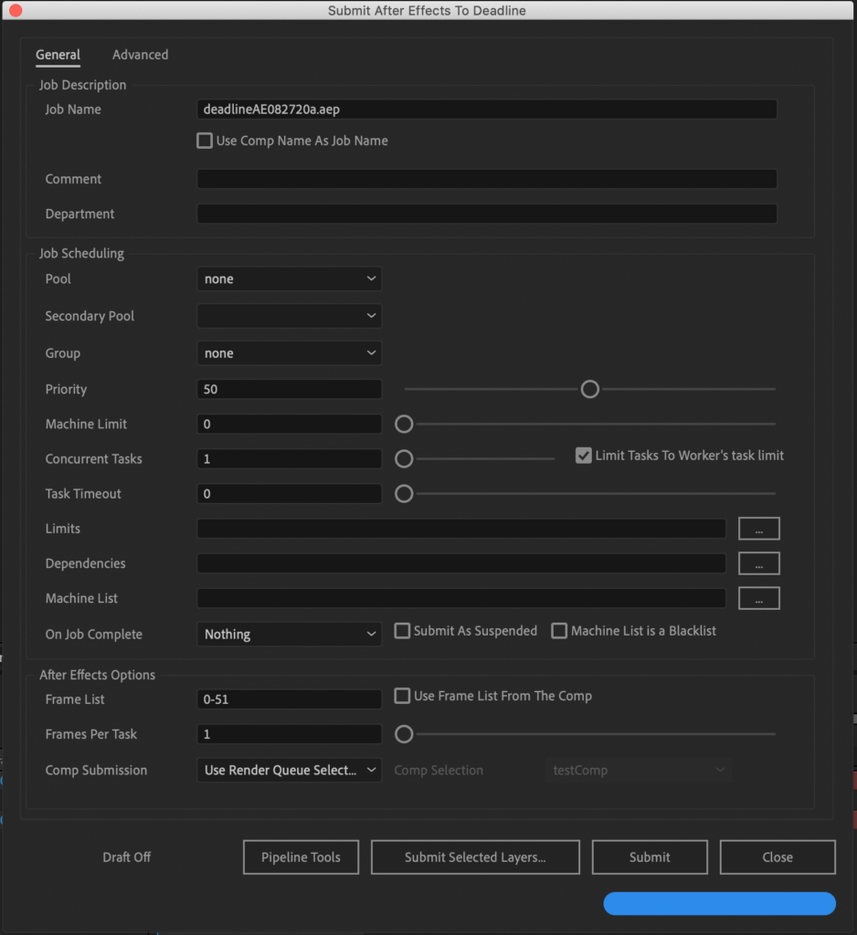This screenshot has height=935, width=857.
Task: Open the Dependencies browse button
Action: point(759,563)
